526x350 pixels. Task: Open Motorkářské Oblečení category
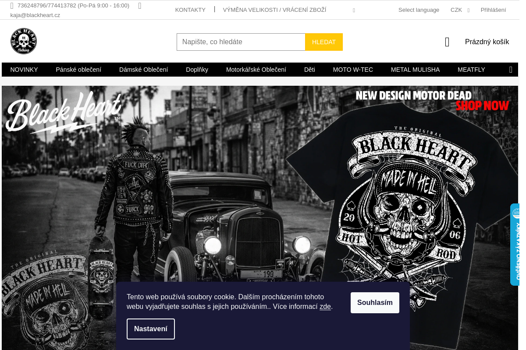tap(256, 70)
